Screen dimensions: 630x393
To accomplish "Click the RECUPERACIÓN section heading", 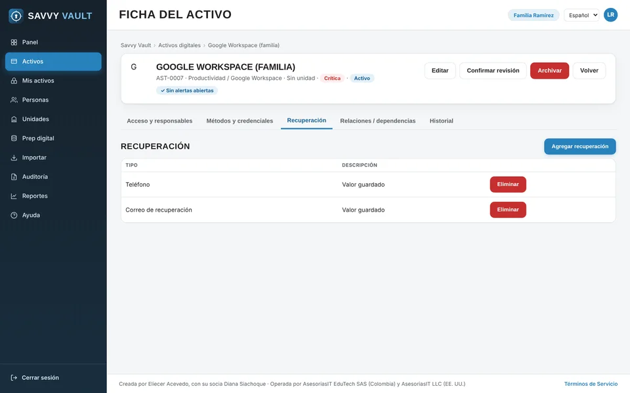I will coord(155,146).
